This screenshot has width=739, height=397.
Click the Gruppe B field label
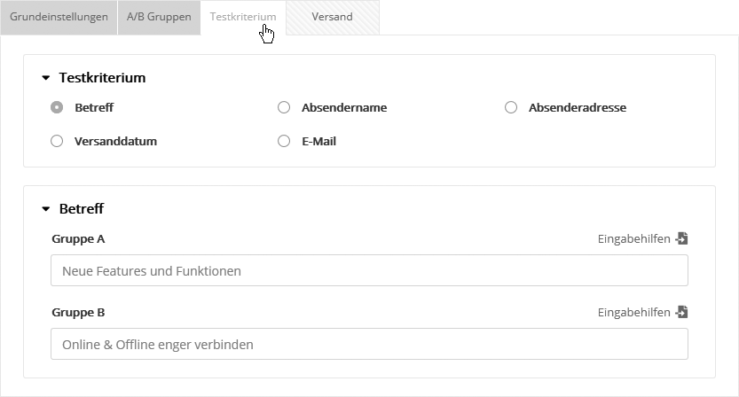[x=78, y=312]
